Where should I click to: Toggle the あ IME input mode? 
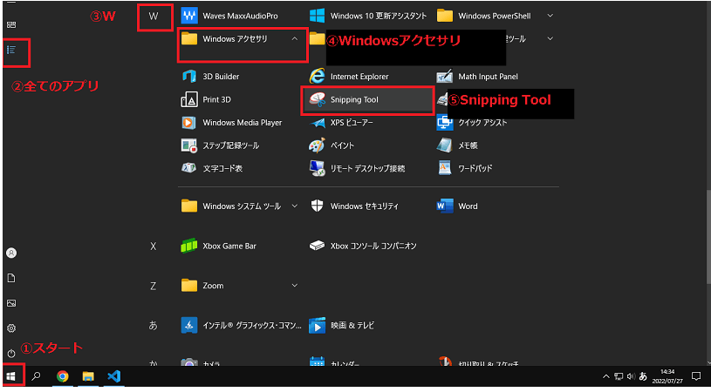click(x=643, y=376)
